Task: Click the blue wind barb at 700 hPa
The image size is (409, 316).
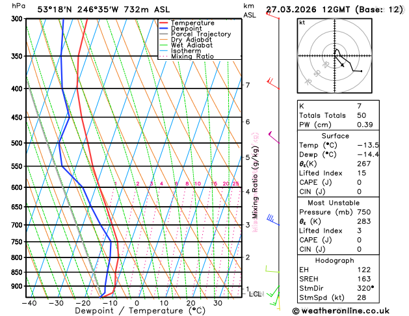Action: (x=273, y=220)
